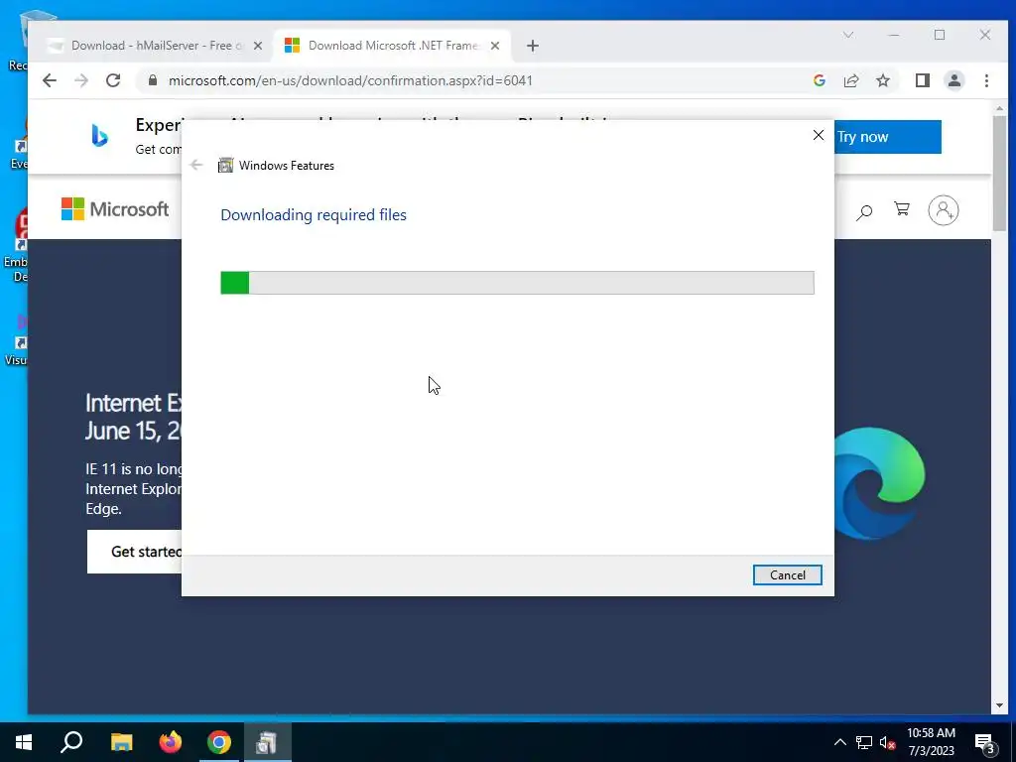Open the notification center
The width and height of the screenshot is (1016, 762).
coord(985,742)
